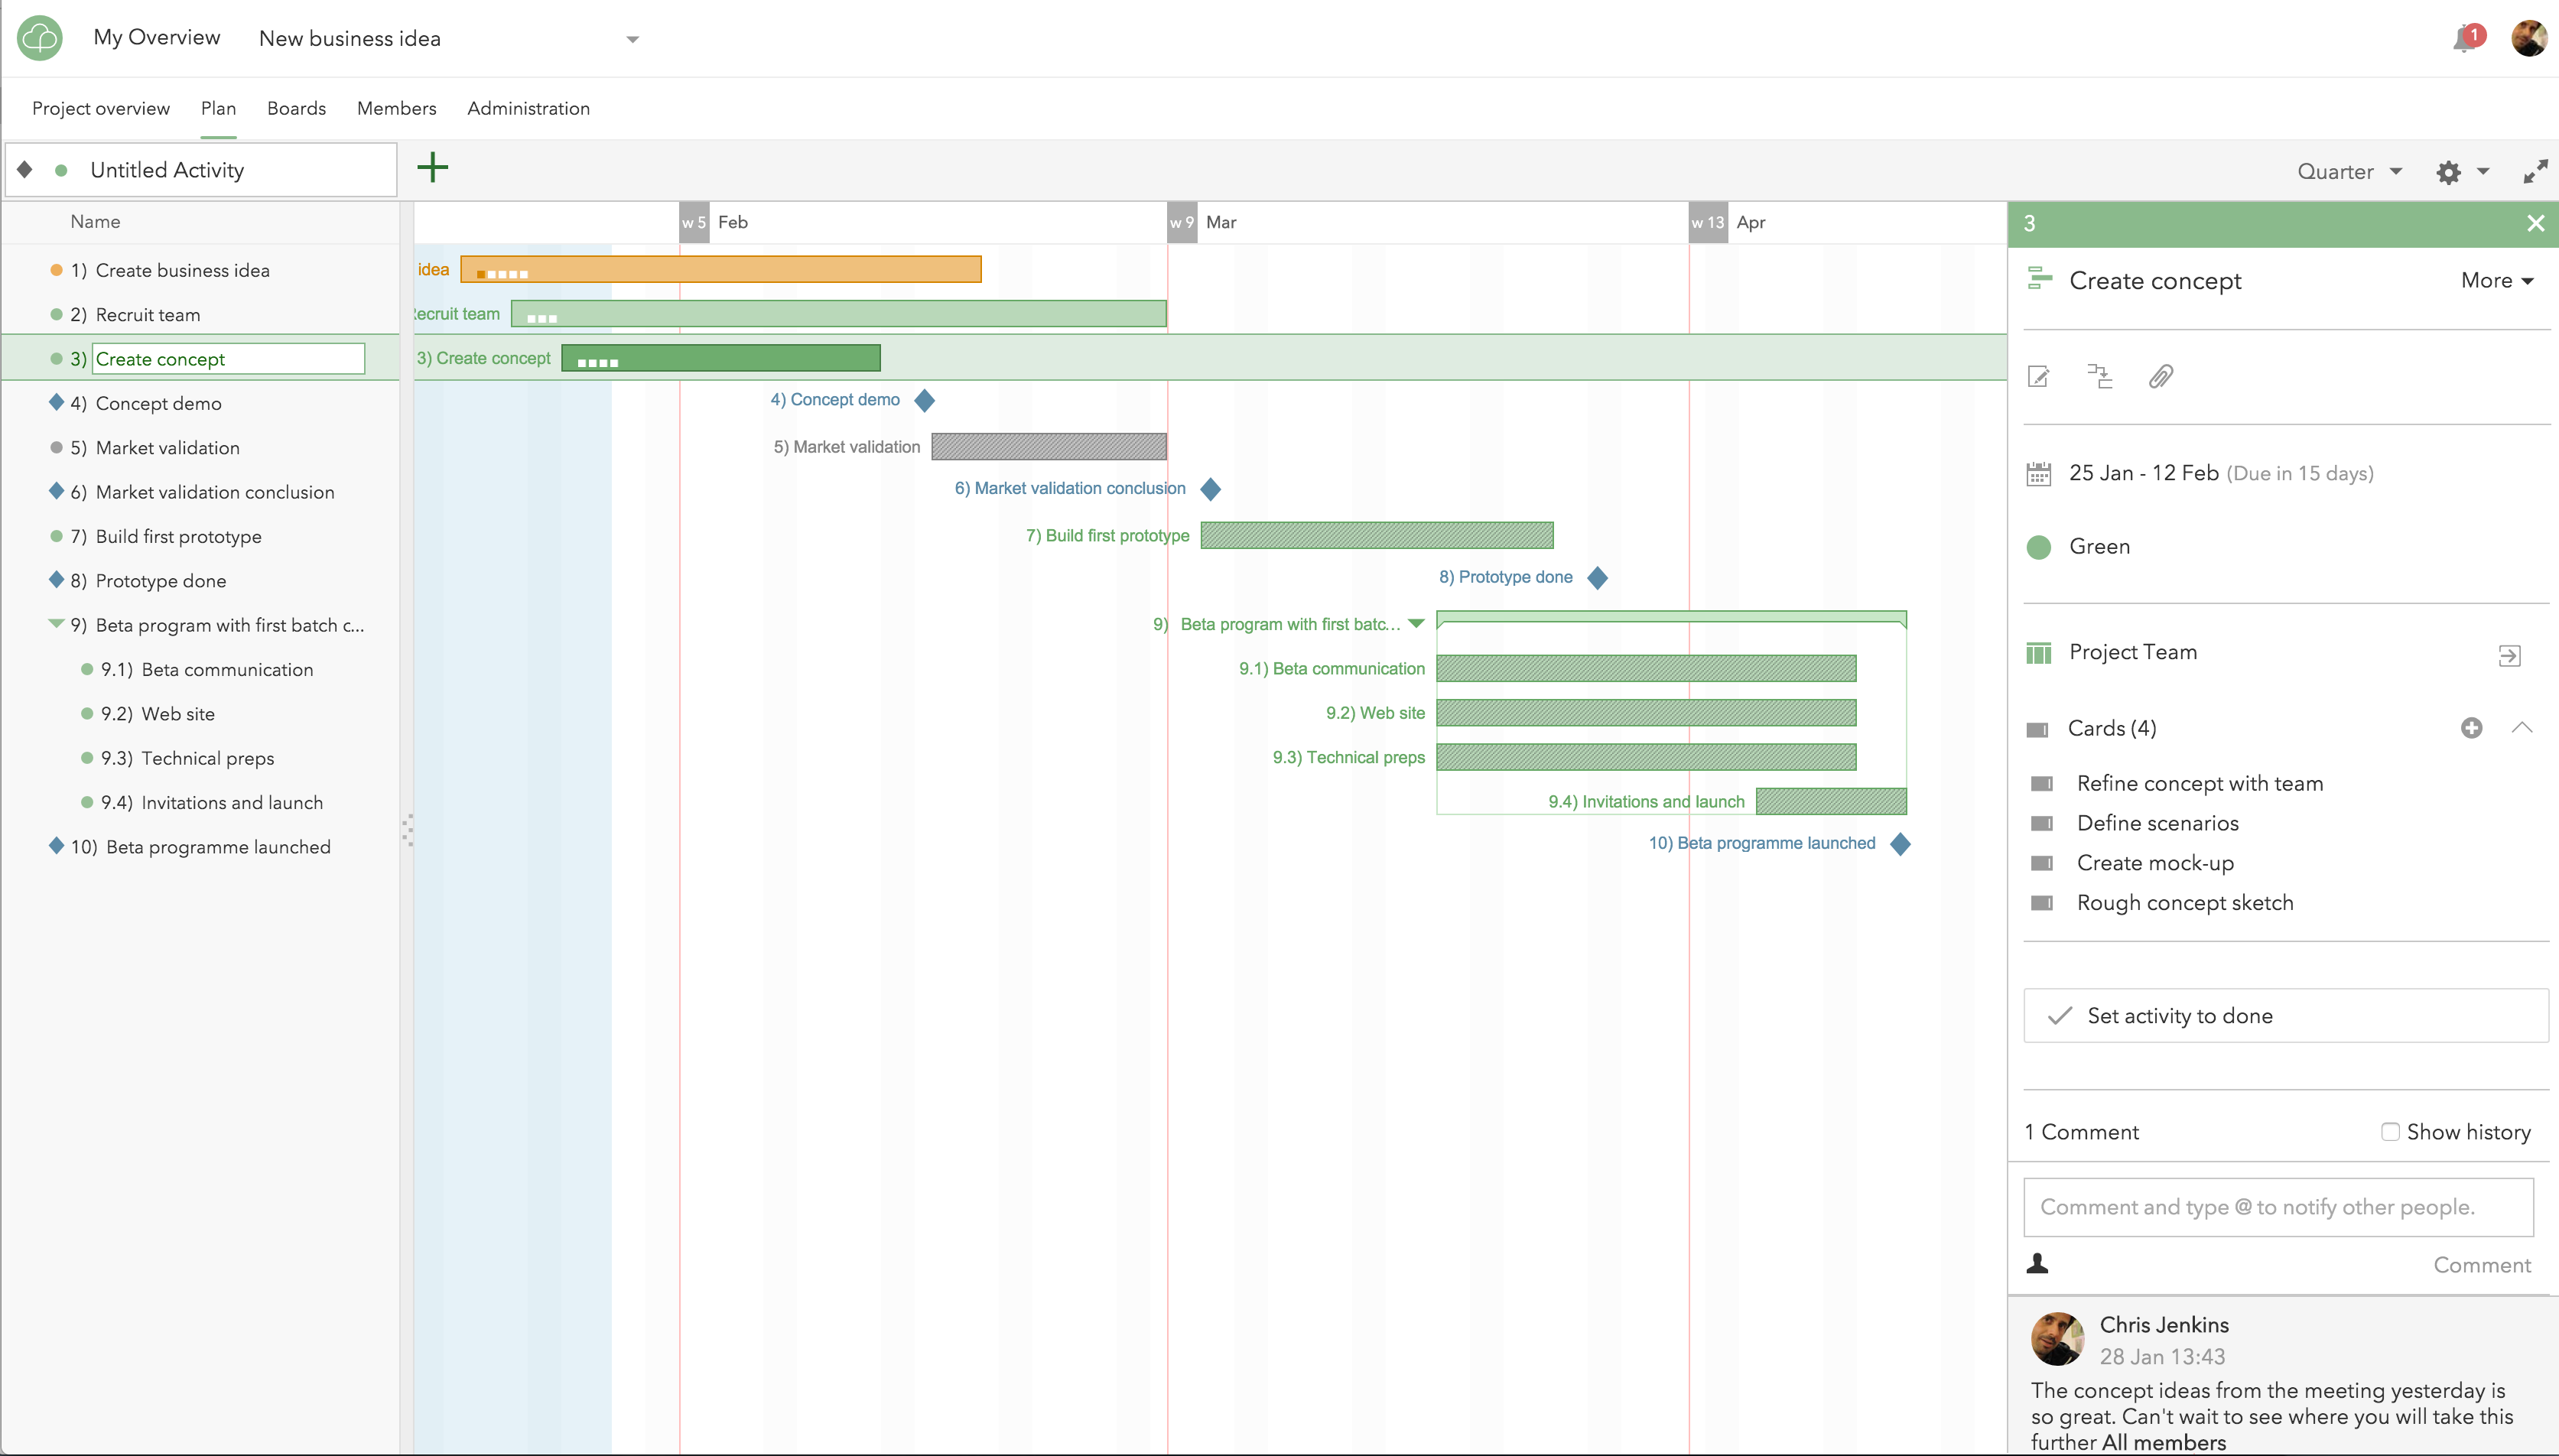
Task: Open the Refine concept with team card
Action: click(x=2199, y=784)
